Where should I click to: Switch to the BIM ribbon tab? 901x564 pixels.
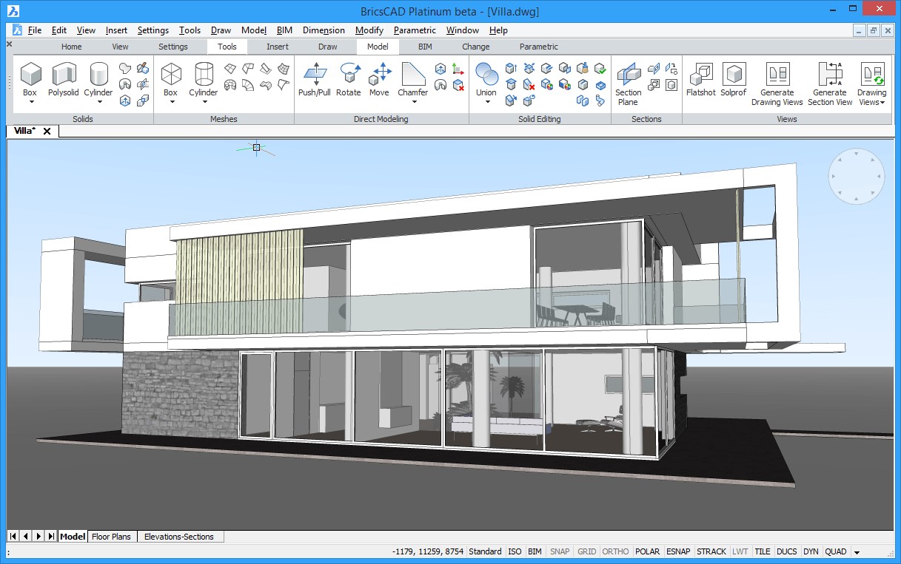(x=425, y=46)
